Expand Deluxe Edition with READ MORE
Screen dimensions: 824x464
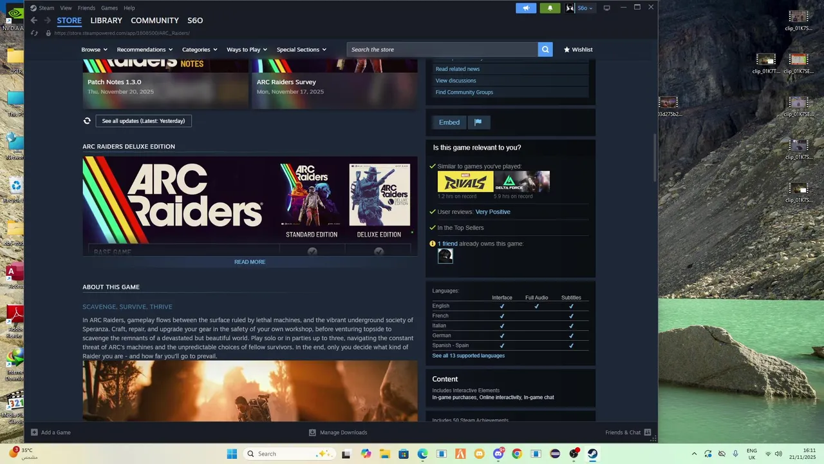250,262
